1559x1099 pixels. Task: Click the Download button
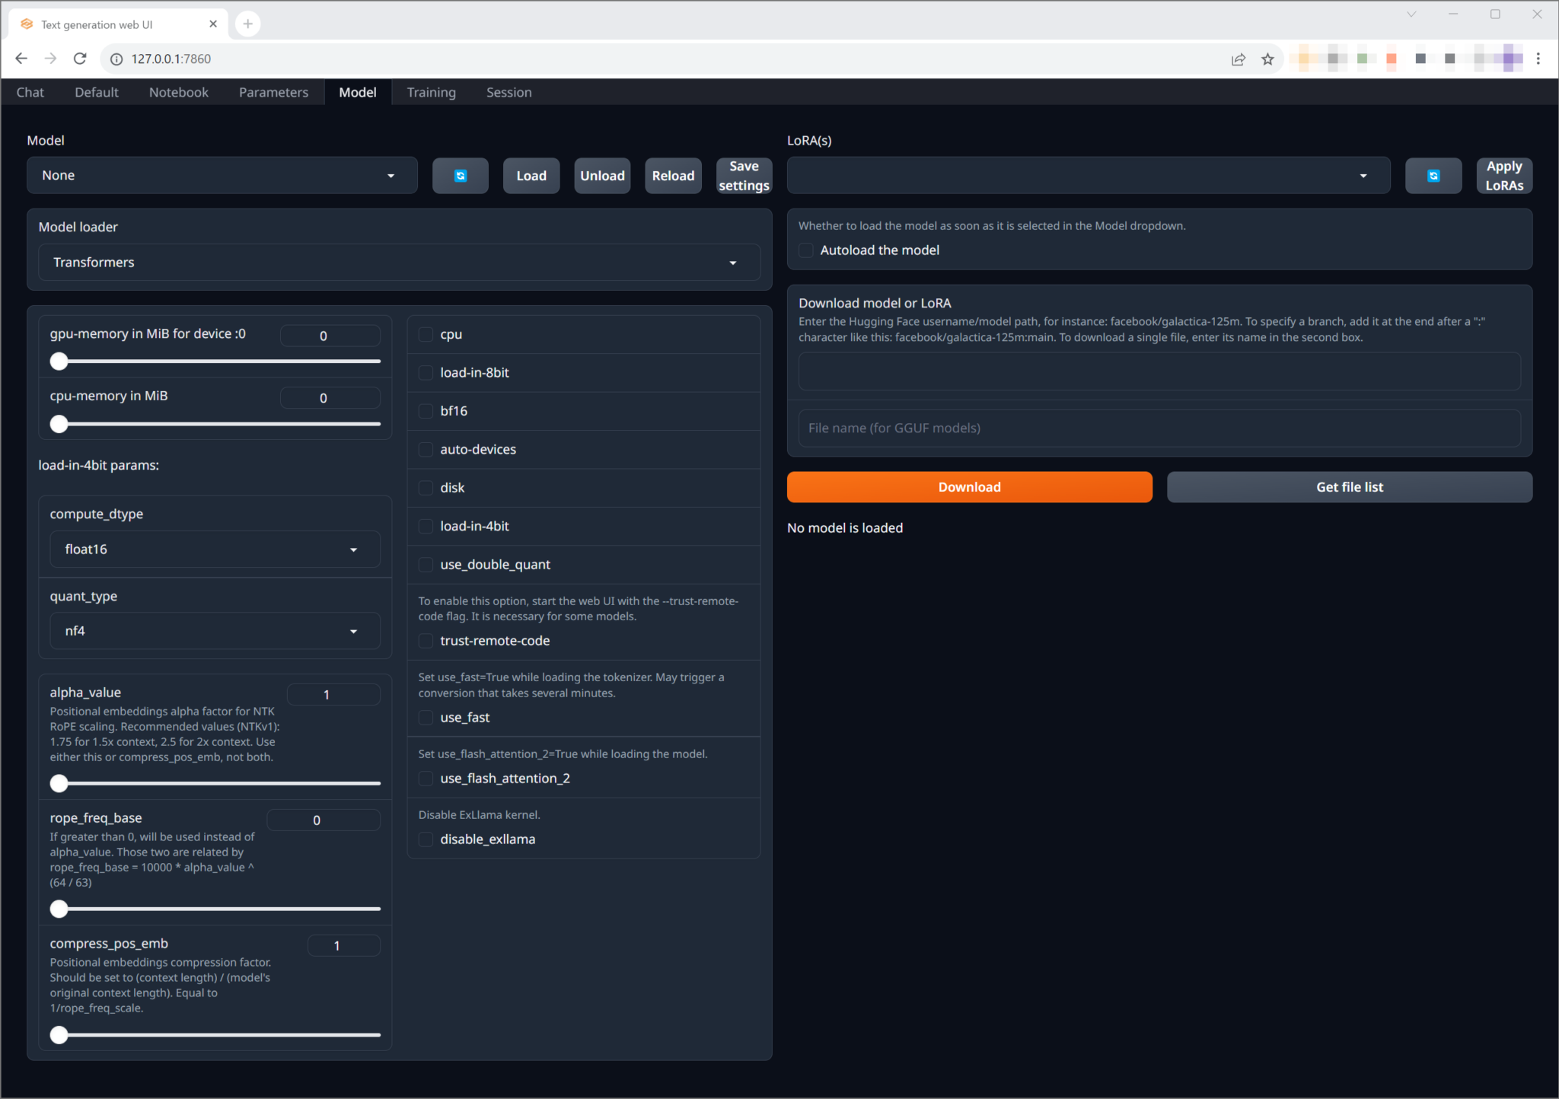(x=968, y=486)
